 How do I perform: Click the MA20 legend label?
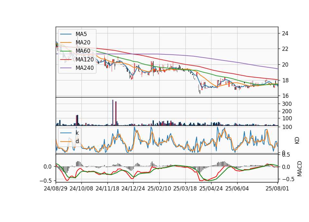[x=83, y=42]
